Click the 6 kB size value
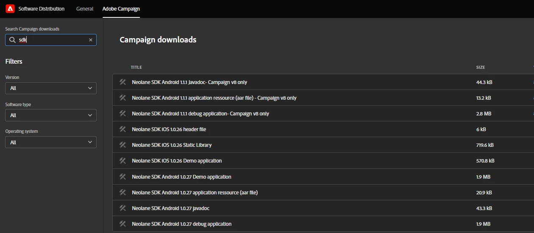Screen dimensions: 534x233 pos(481,129)
